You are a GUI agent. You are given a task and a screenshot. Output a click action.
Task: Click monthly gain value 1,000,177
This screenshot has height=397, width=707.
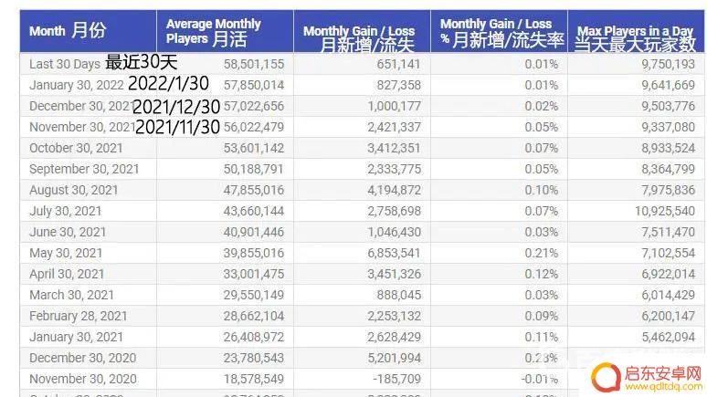[395, 106]
